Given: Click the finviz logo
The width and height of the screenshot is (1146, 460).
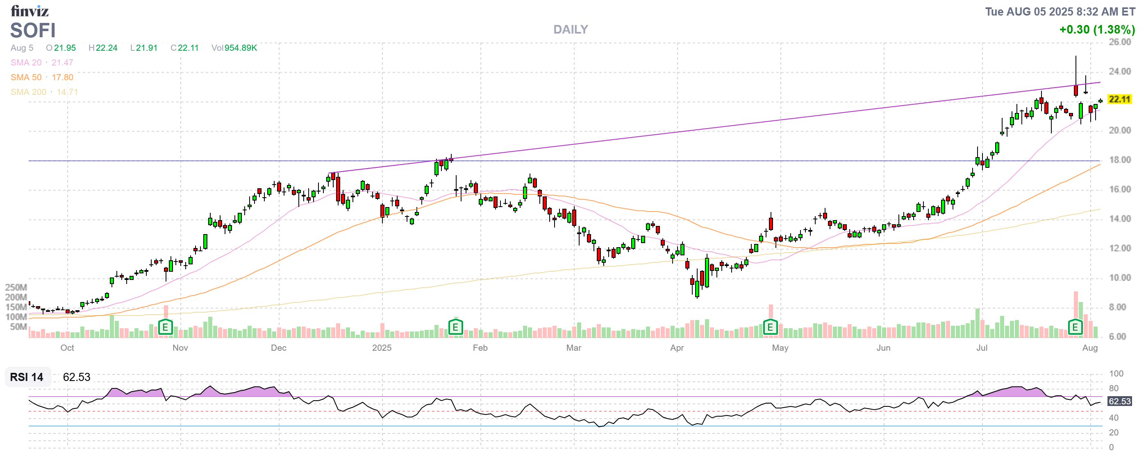Looking at the screenshot, I should pos(30,11).
